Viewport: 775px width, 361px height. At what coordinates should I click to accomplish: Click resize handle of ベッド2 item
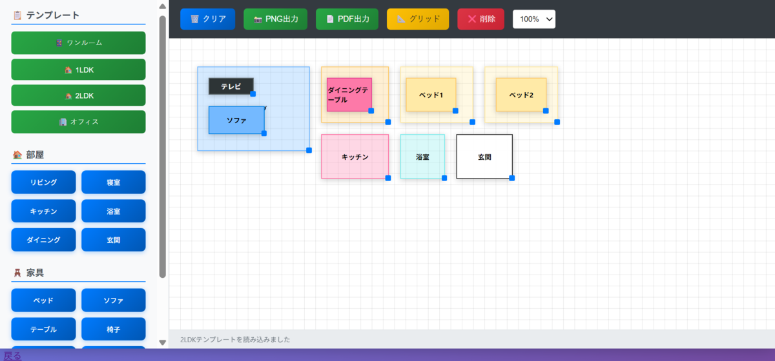coord(546,111)
